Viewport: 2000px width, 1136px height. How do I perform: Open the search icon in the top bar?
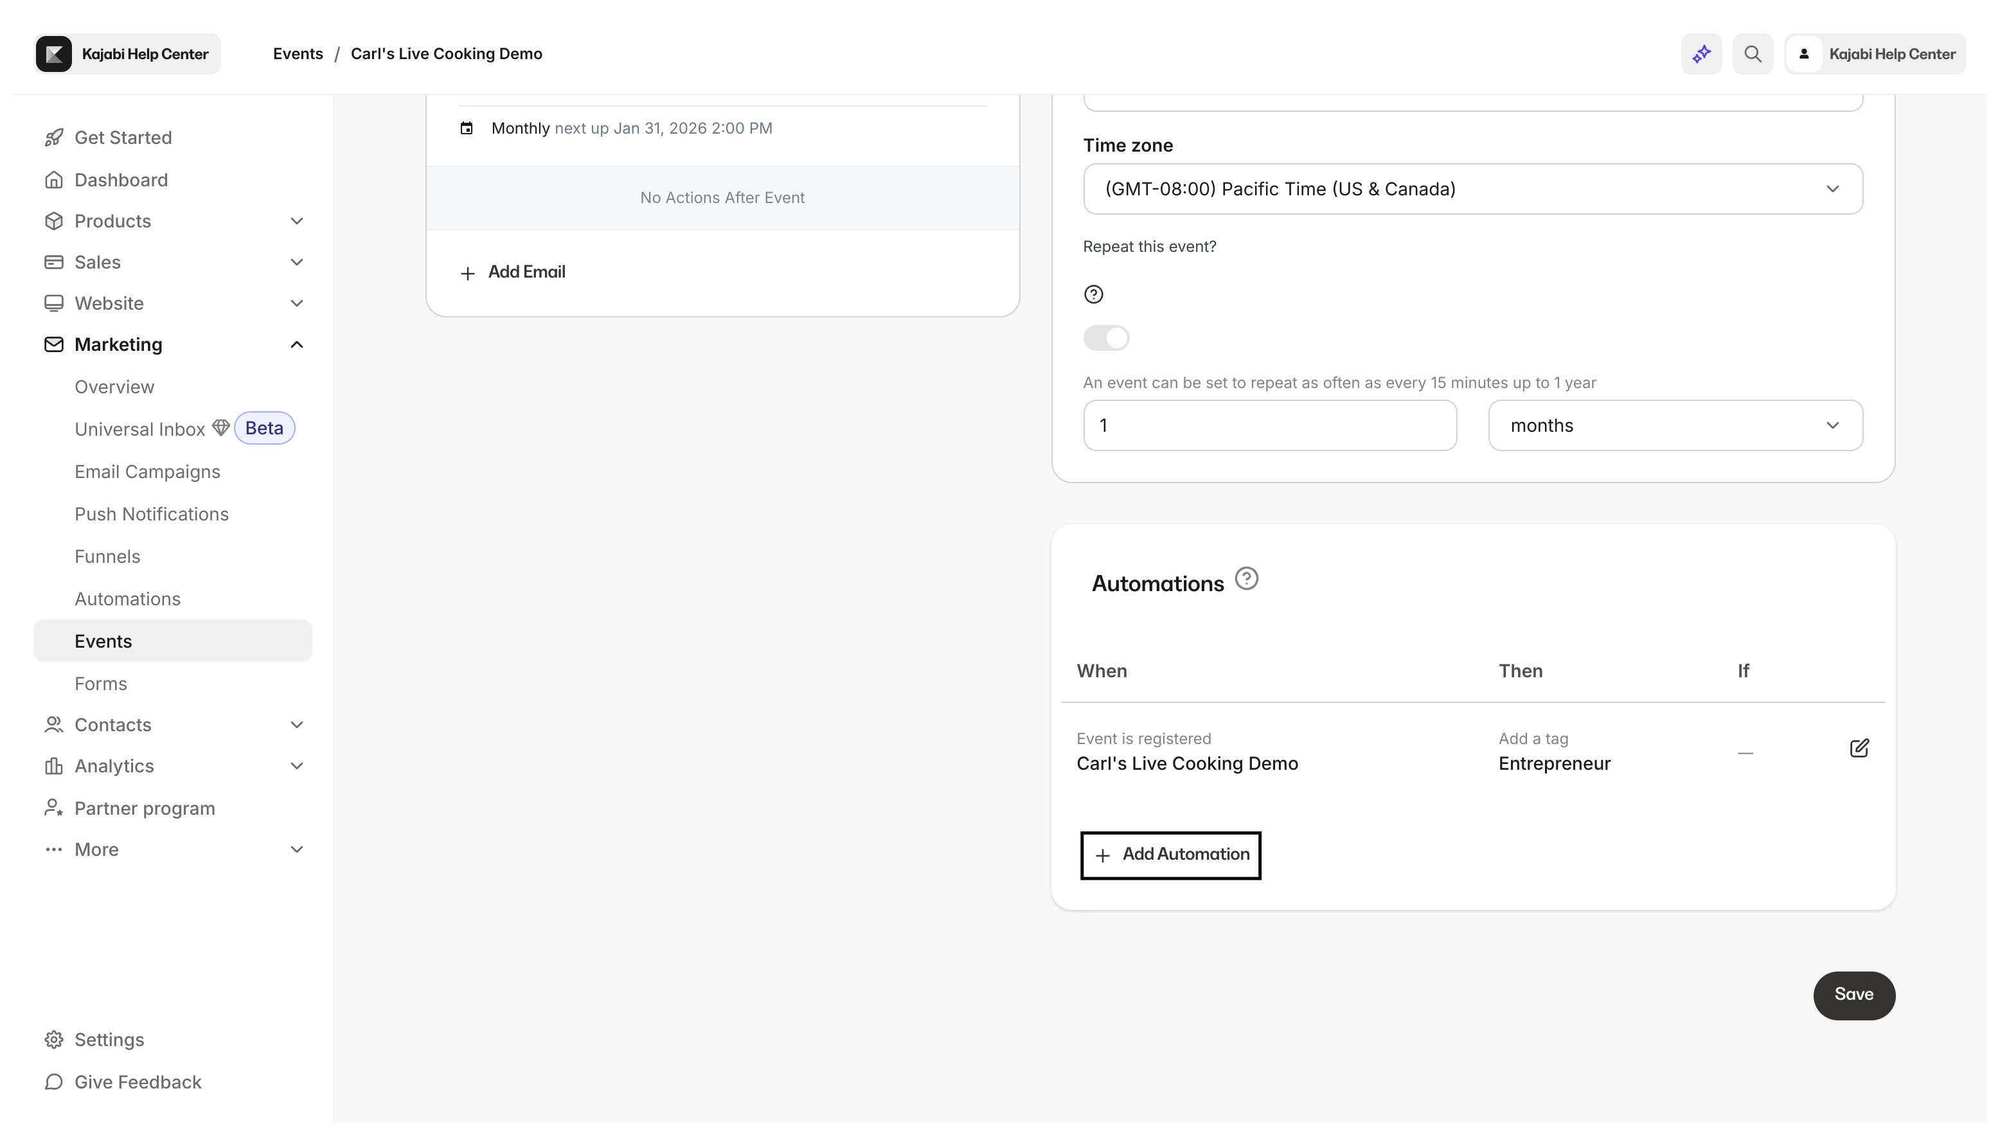pos(1753,53)
